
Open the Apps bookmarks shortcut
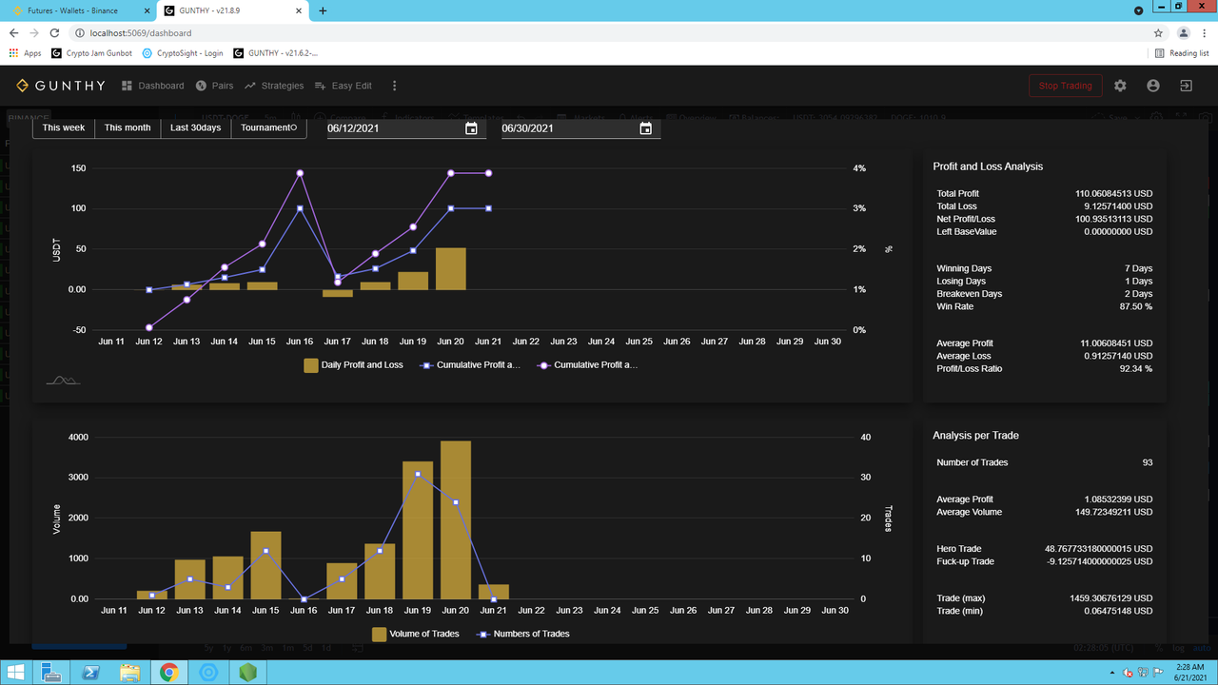pyautogui.click(x=25, y=53)
